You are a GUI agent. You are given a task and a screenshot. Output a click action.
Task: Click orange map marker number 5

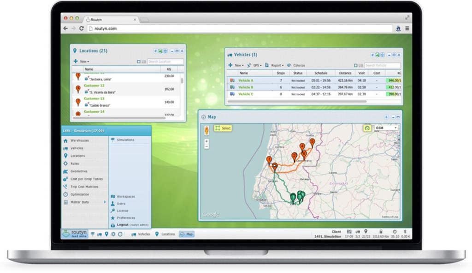point(312,143)
